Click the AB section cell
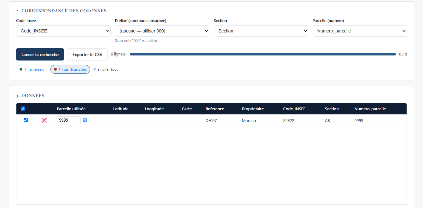 click(327, 120)
